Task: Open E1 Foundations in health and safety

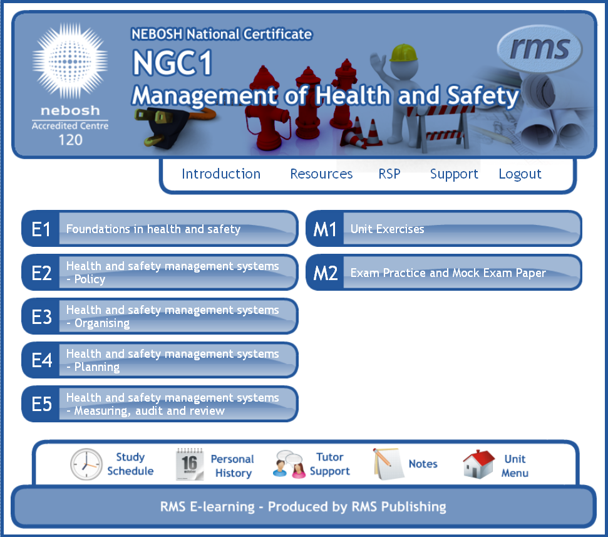Action: 160,229
